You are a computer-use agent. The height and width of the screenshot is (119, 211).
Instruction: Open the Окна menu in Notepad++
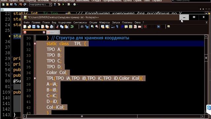137,22
